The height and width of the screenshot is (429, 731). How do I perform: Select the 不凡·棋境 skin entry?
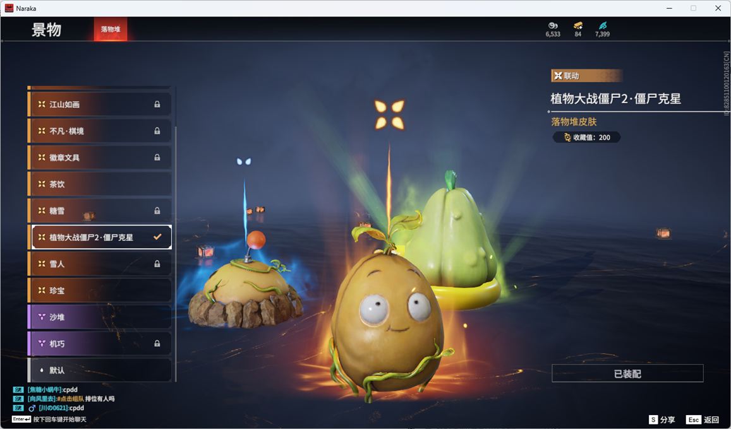coord(100,131)
